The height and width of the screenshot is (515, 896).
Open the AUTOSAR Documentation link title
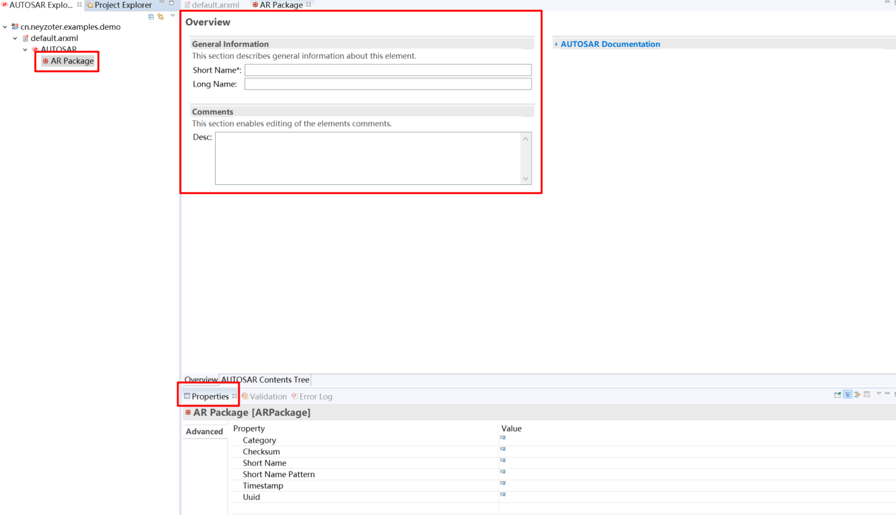610,44
